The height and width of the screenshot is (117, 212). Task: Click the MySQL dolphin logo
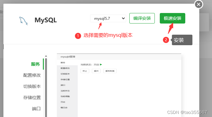click(23, 21)
